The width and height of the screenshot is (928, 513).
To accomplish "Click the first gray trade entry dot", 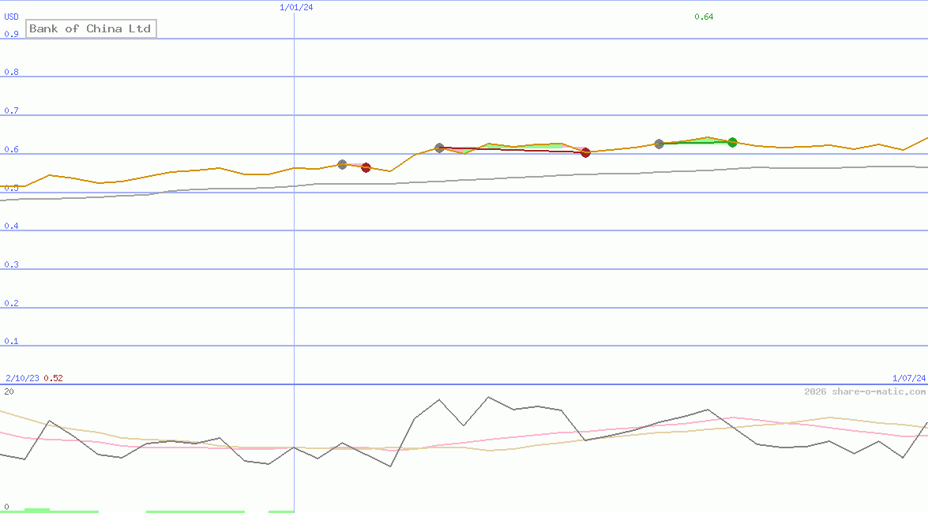I will [x=342, y=164].
